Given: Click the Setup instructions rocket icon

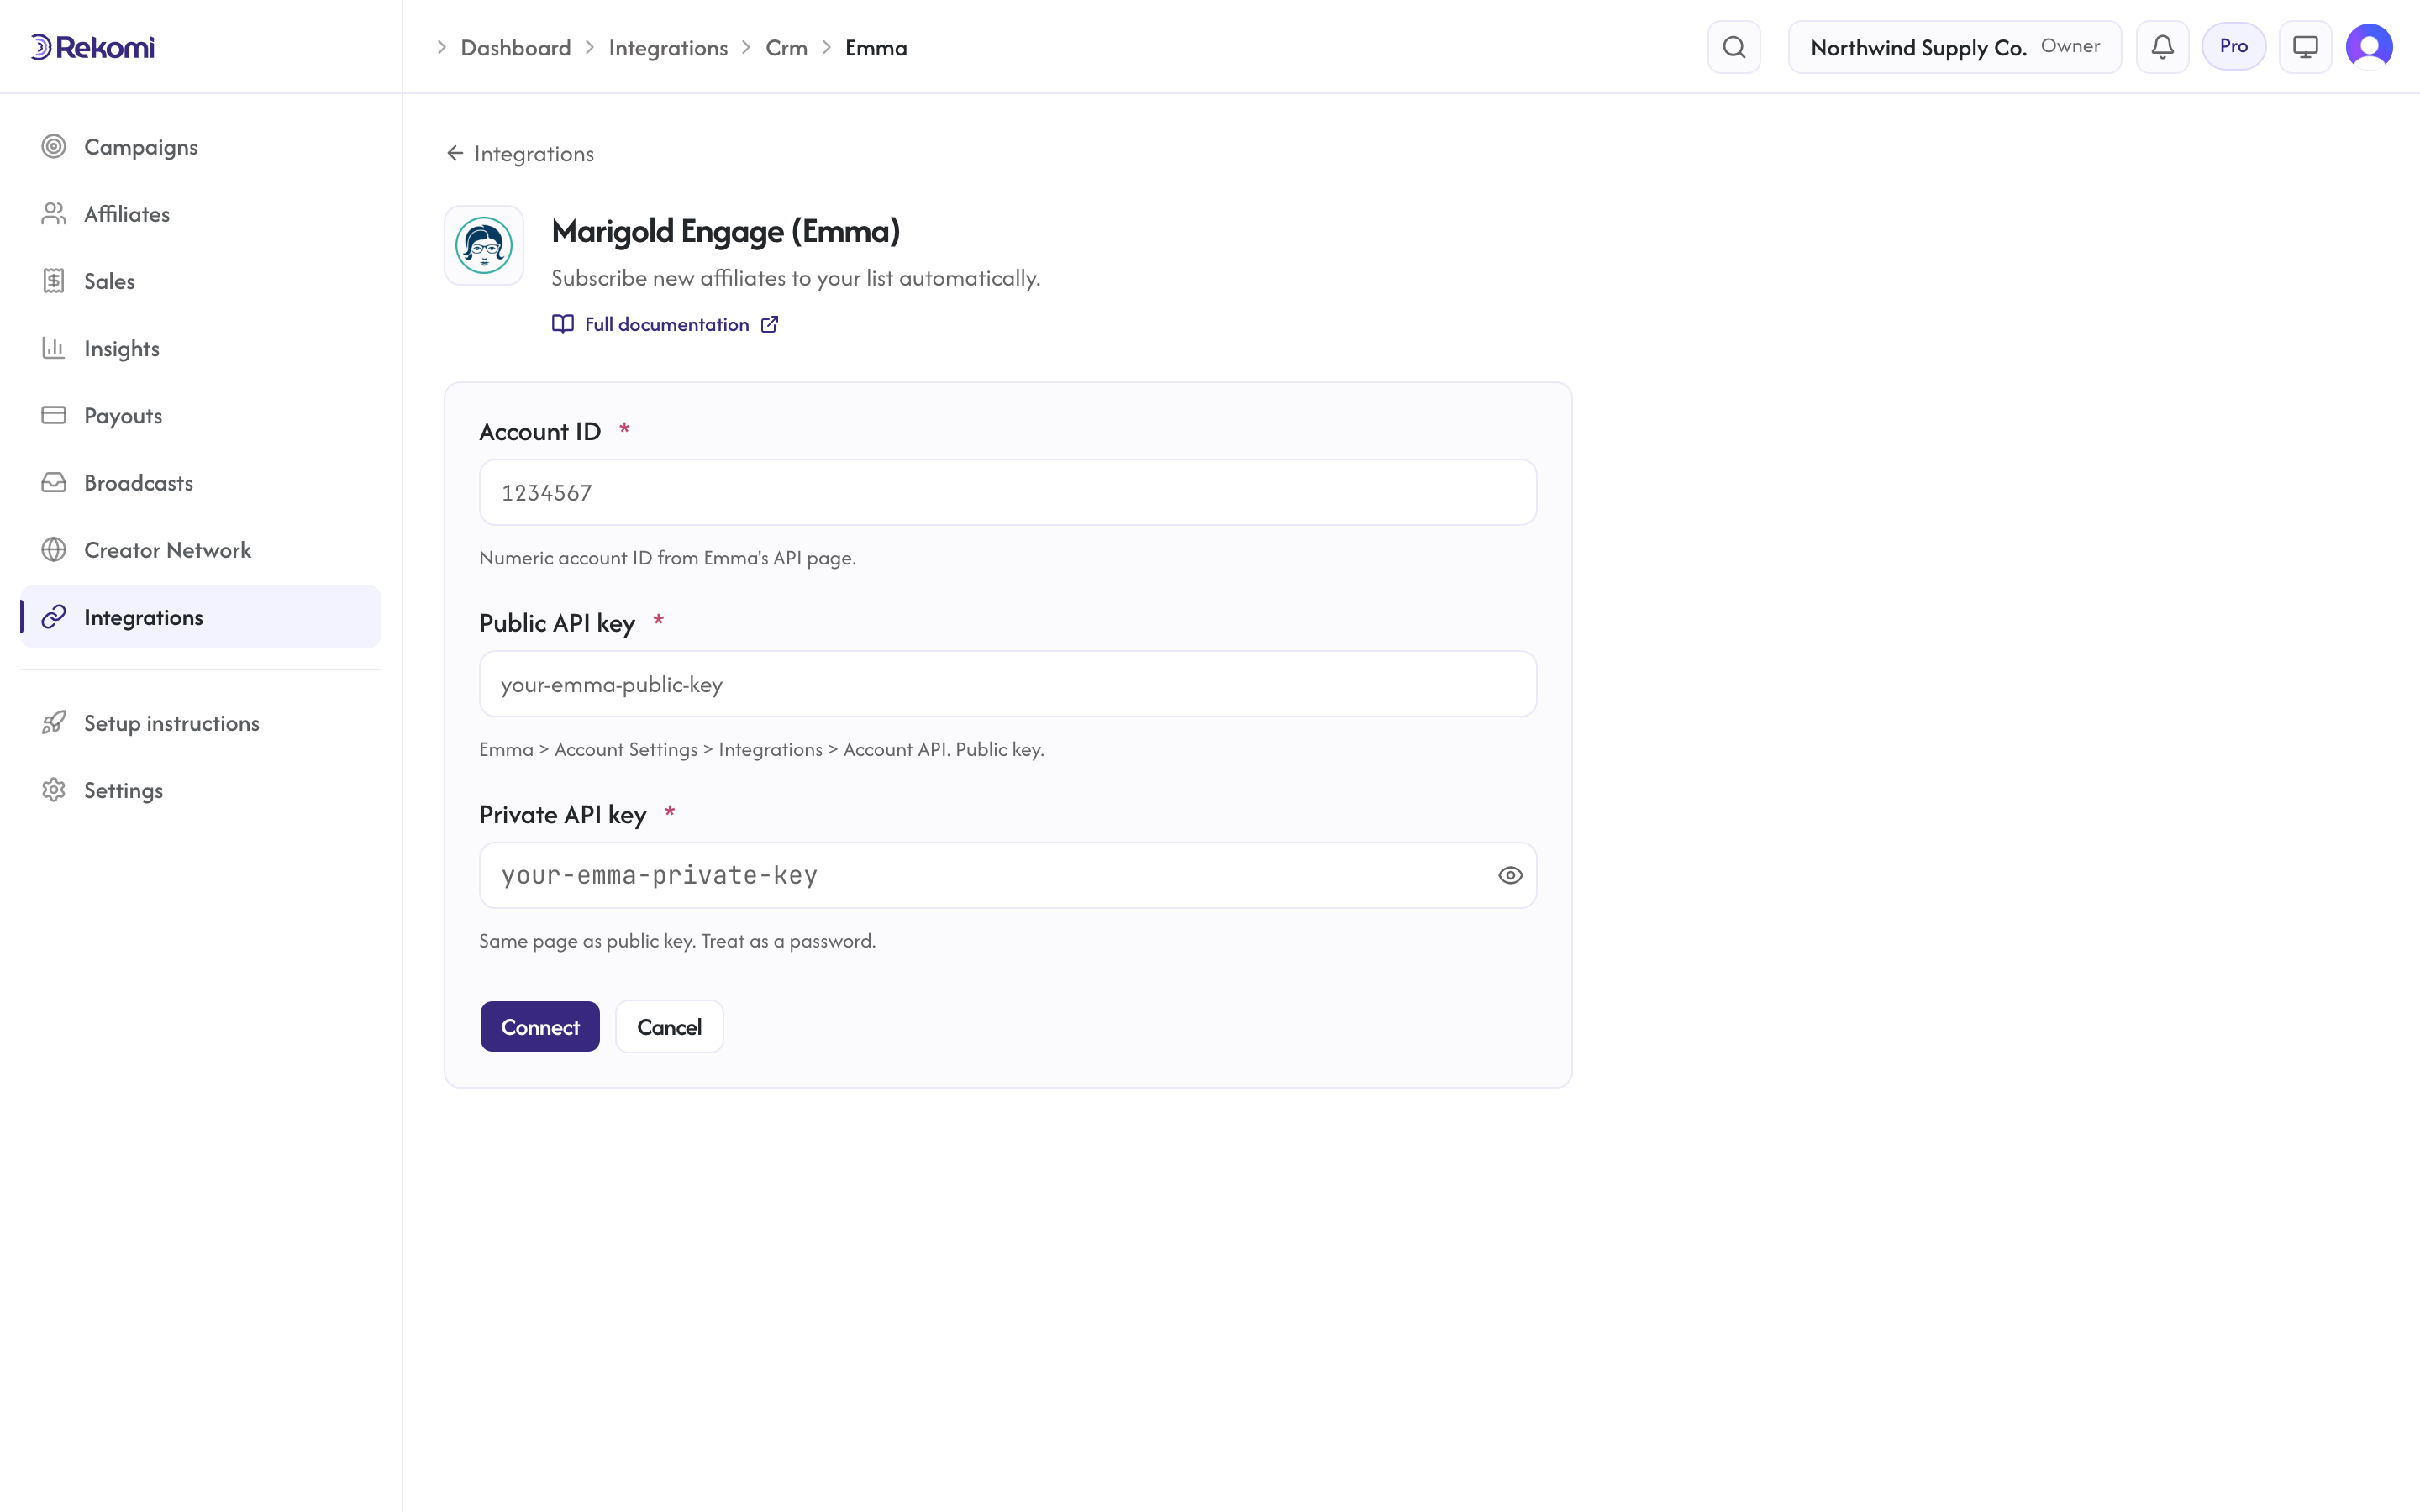Looking at the screenshot, I should pos(54,723).
